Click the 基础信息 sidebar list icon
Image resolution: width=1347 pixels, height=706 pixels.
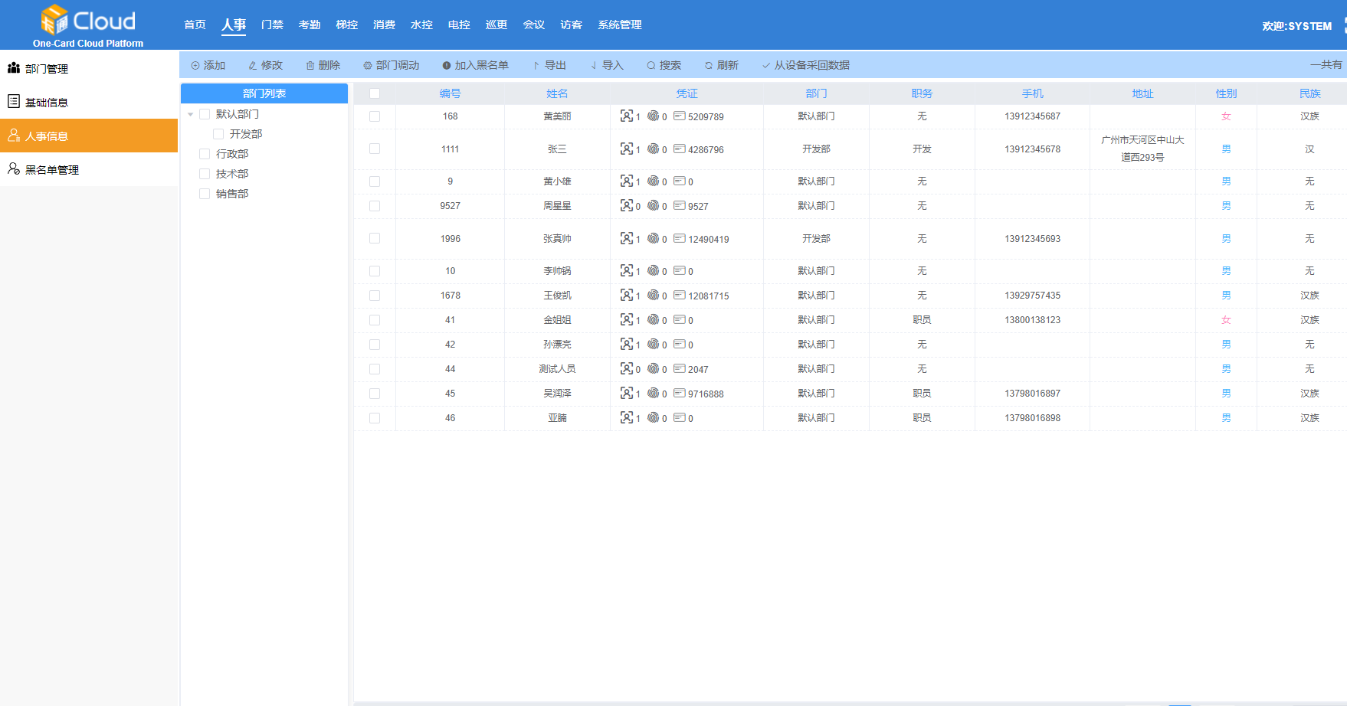pos(14,101)
